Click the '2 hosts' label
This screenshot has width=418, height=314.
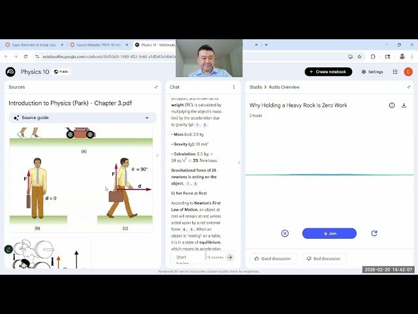255,116
